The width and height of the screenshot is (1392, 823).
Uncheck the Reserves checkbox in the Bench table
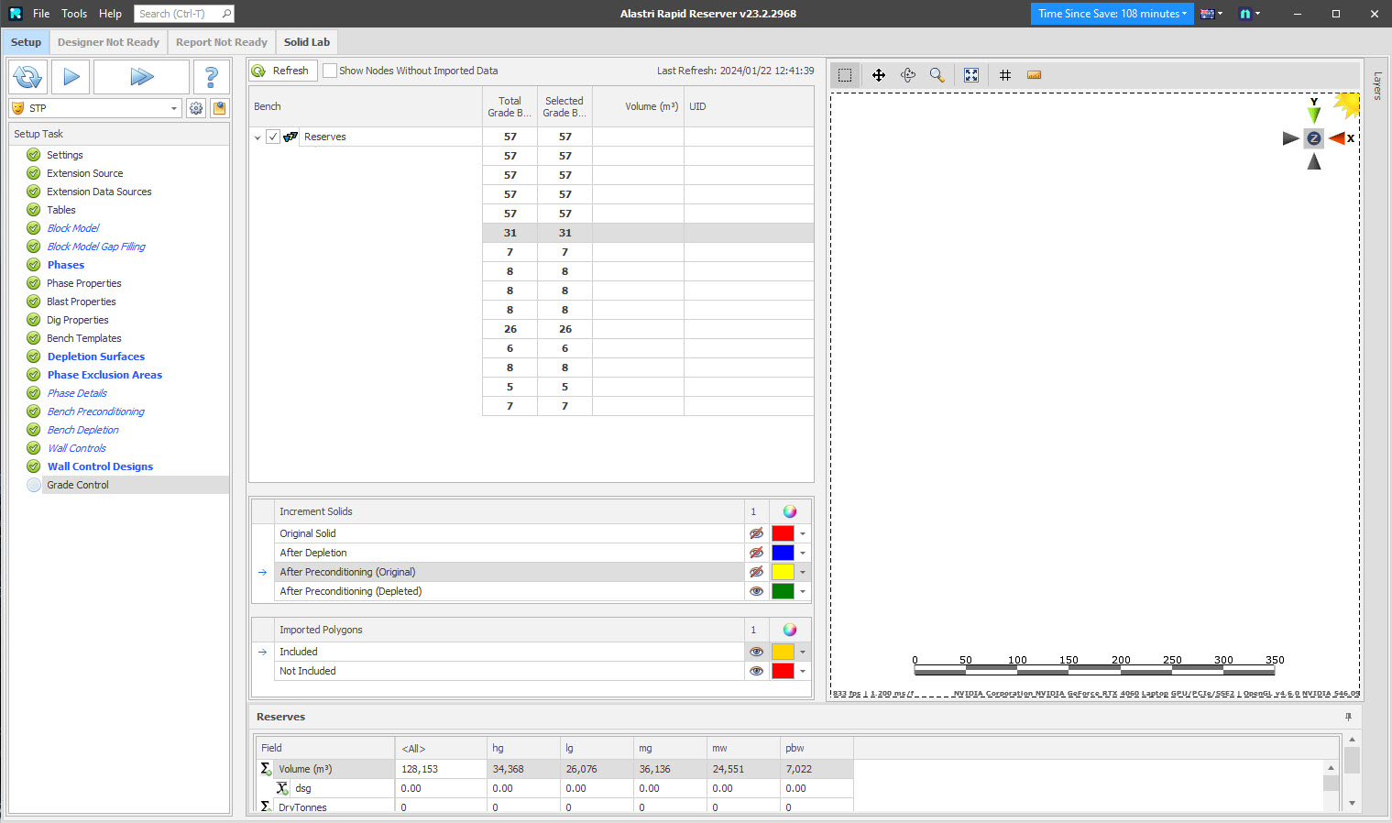tap(273, 136)
